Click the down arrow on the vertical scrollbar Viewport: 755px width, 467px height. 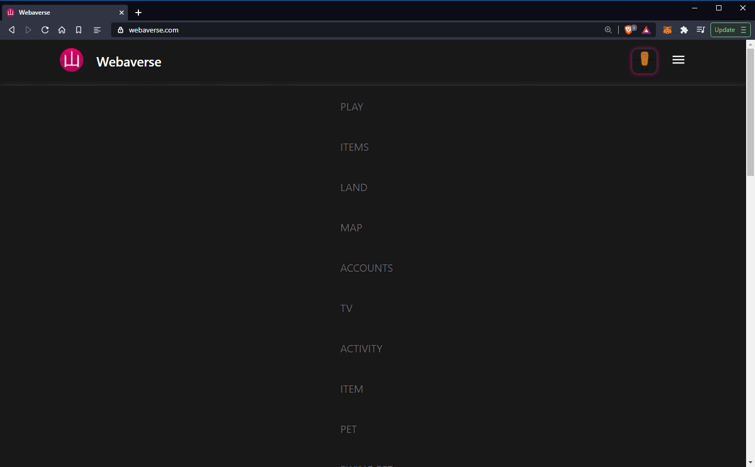[x=751, y=463]
